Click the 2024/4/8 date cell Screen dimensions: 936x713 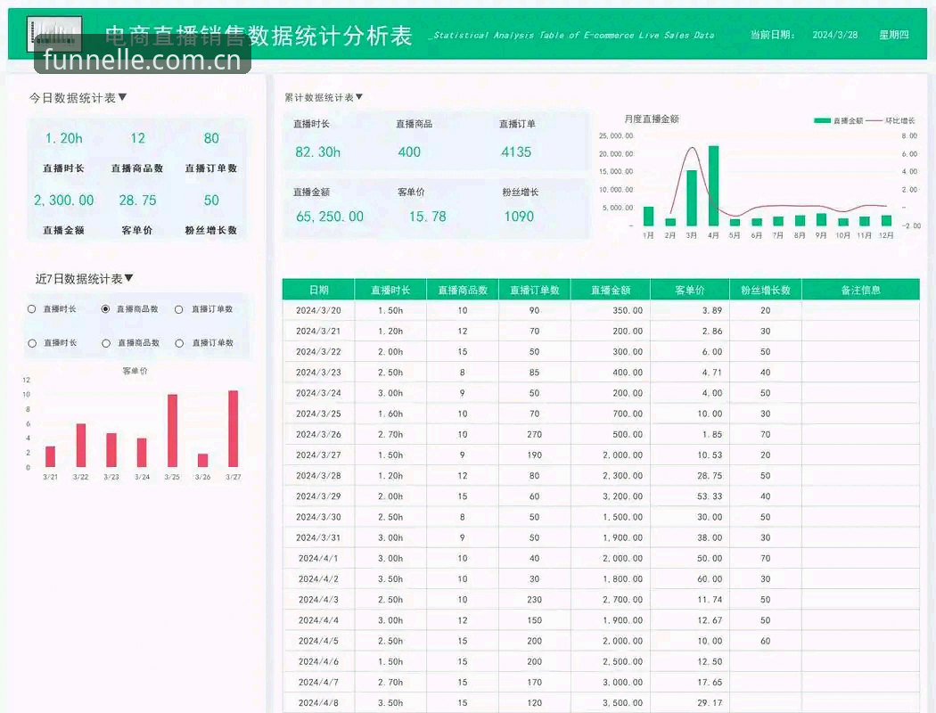point(319,703)
